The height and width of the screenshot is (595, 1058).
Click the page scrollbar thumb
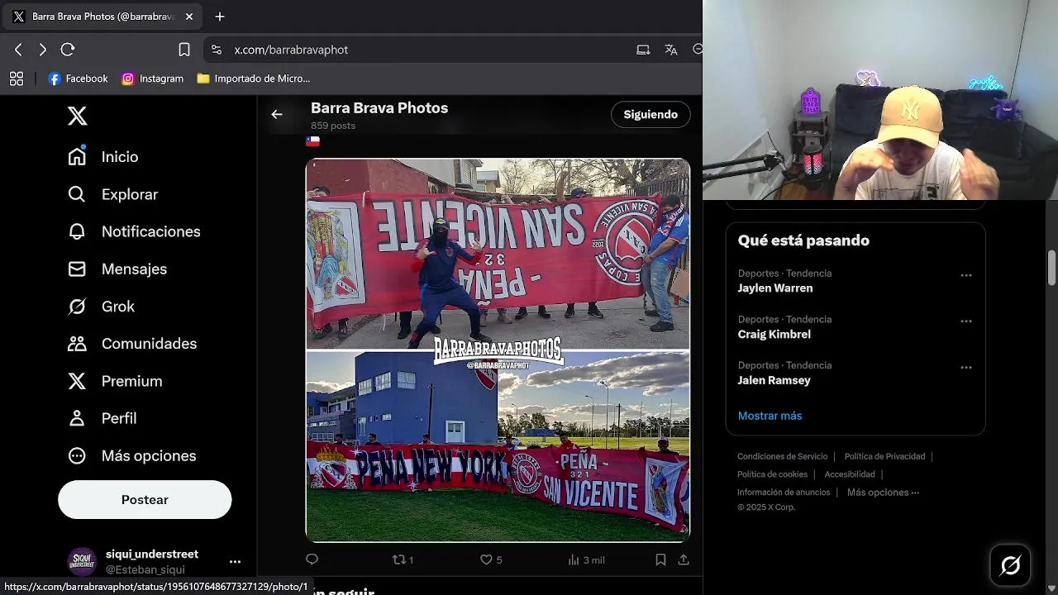click(x=1052, y=269)
